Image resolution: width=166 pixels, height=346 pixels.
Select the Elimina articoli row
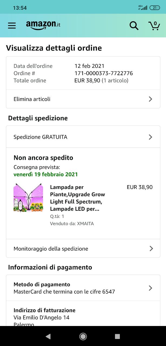click(x=67, y=99)
